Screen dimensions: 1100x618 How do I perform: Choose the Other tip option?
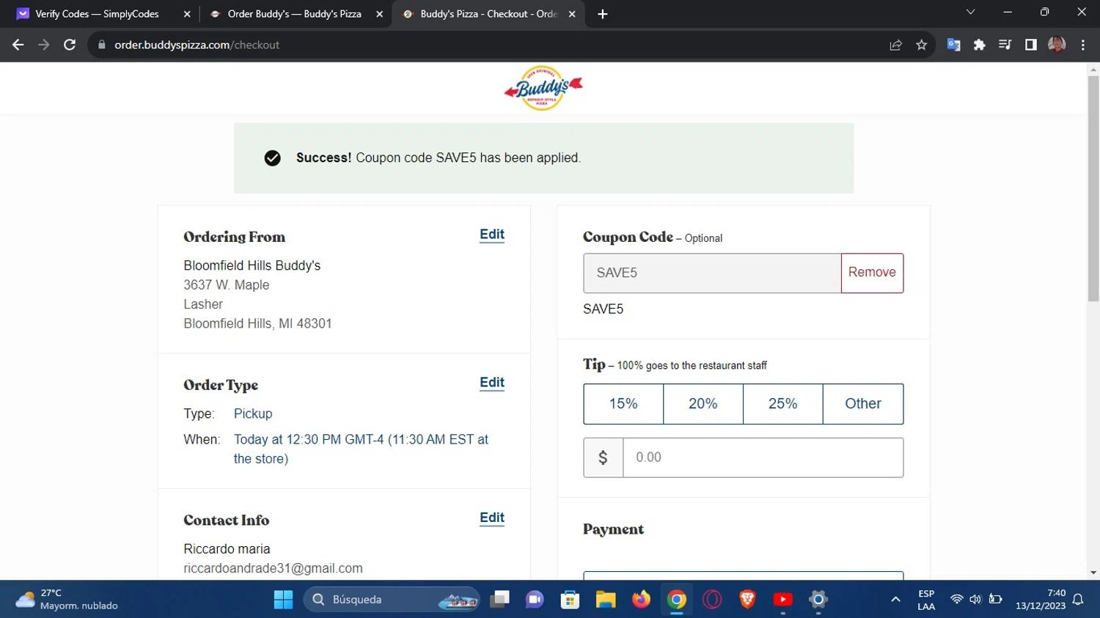click(863, 404)
